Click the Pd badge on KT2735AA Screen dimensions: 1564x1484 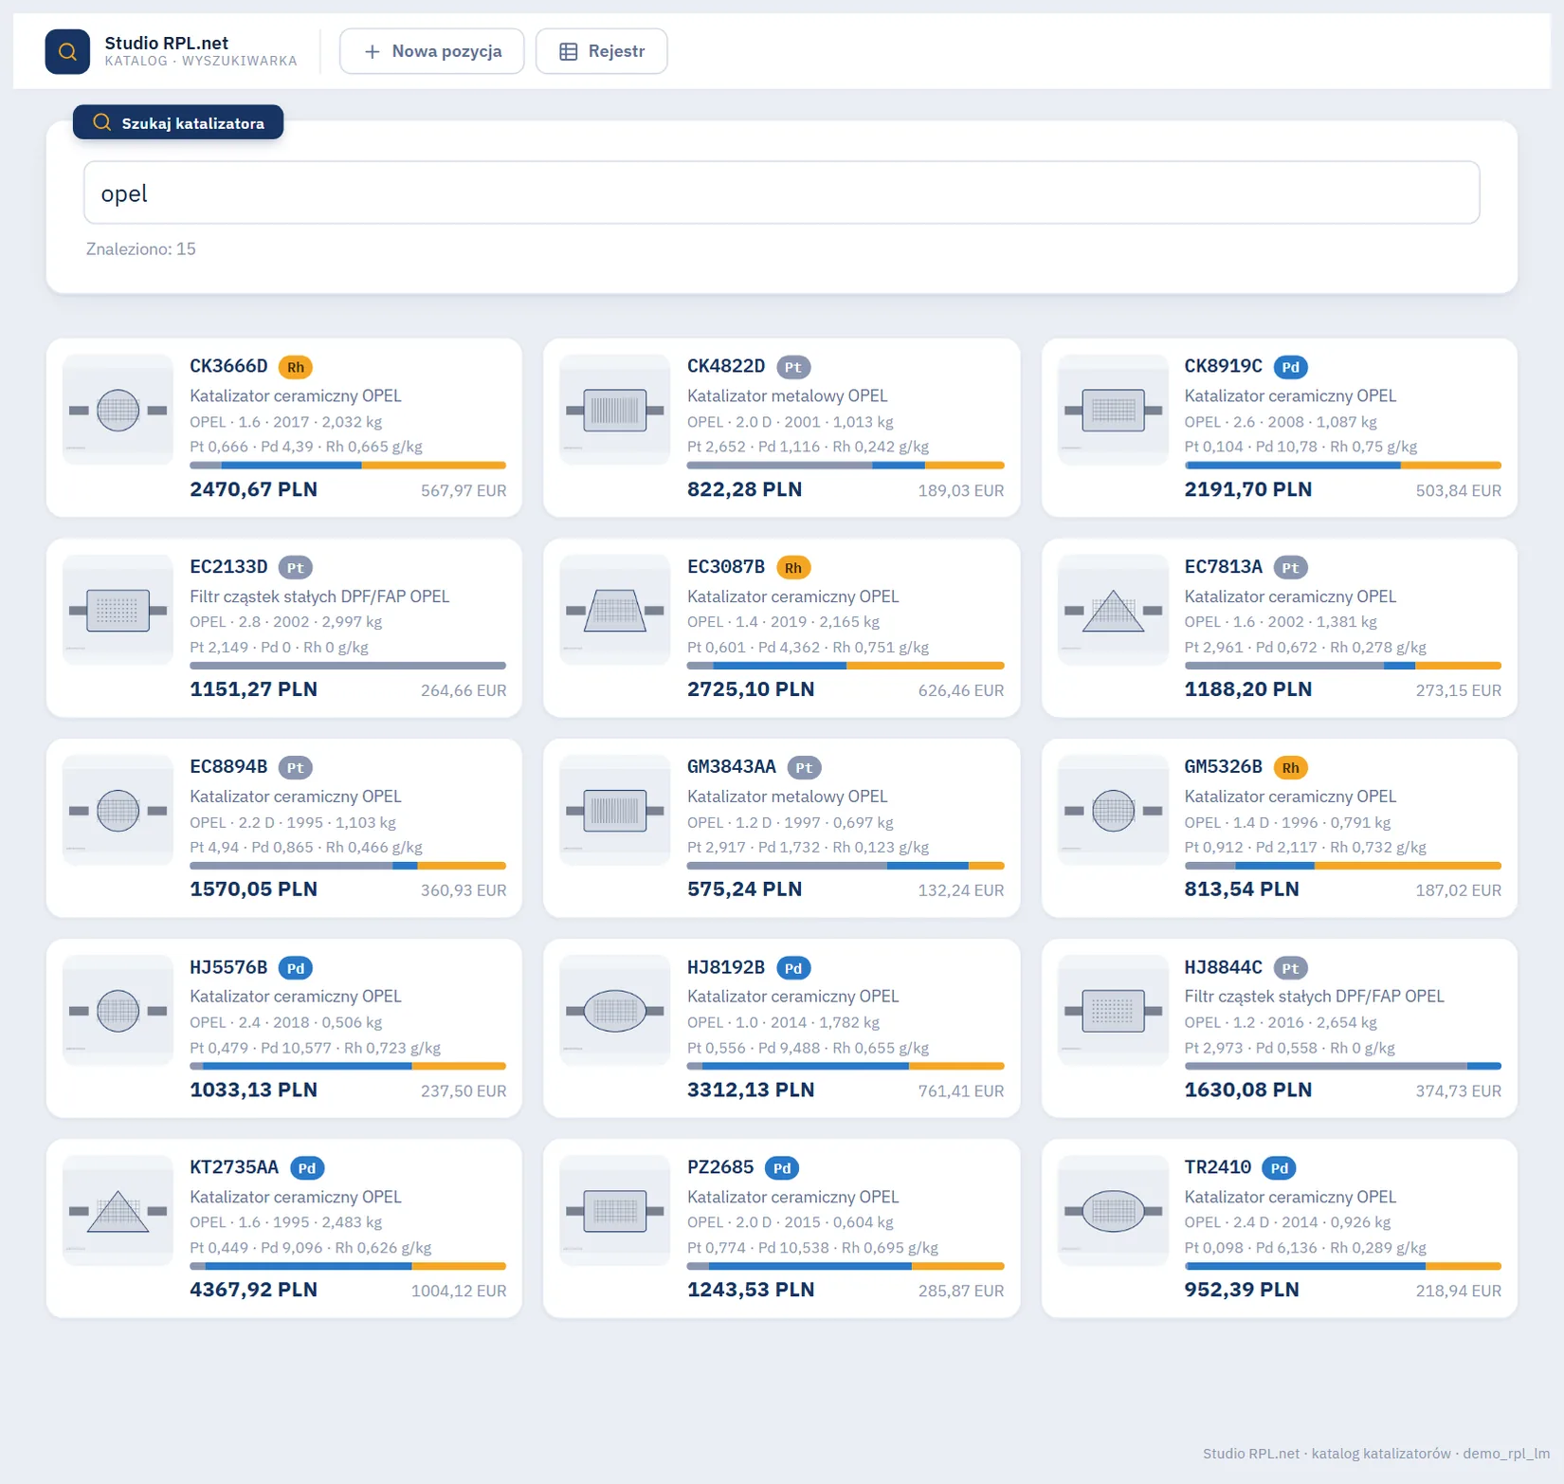pos(307,1168)
